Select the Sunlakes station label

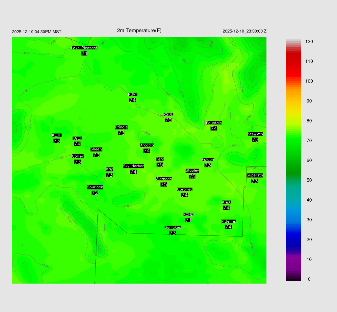click(x=173, y=227)
